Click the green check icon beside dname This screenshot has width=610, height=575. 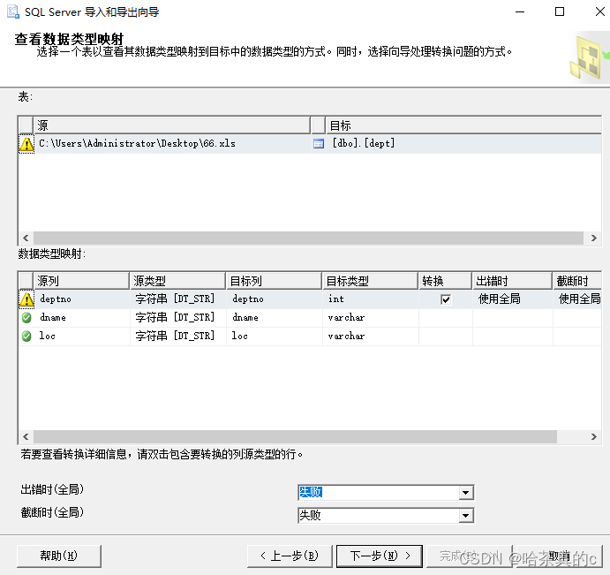coord(26,318)
